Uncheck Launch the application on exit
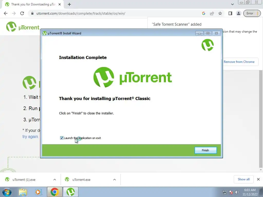Screen dimensions: 263x197 (x=62, y=138)
